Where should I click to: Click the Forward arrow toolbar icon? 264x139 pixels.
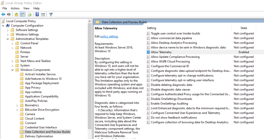pos(9,14)
